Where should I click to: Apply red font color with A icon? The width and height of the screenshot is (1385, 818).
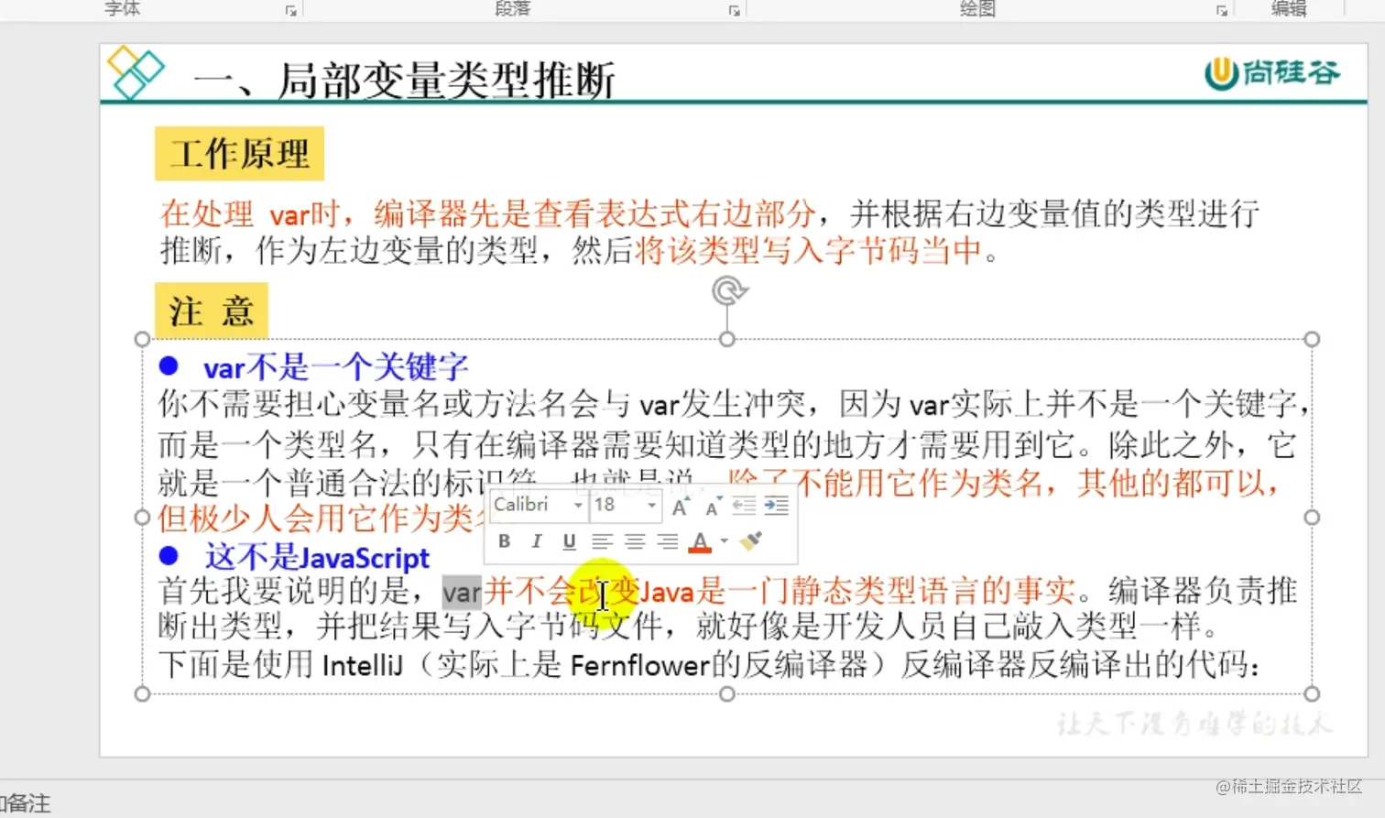tap(700, 542)
